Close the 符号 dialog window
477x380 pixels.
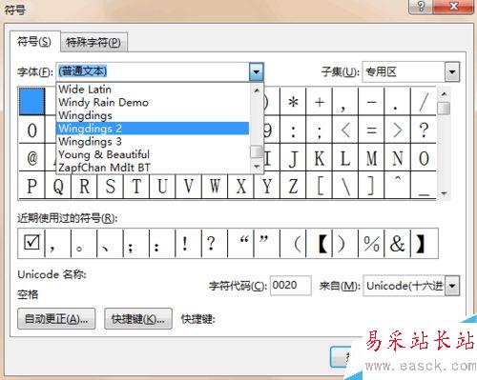[x=453, y=7]
